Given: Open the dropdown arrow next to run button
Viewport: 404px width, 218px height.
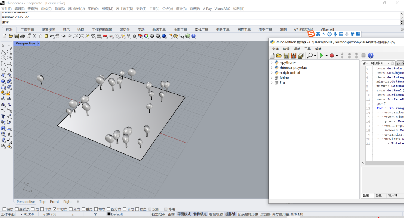Looking at the screenshot, I should coord(327,56).
